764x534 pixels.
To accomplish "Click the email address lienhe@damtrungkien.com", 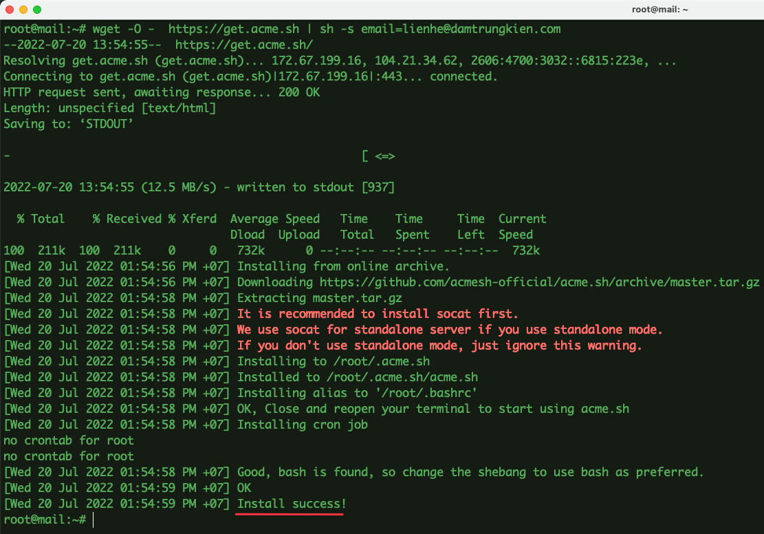I will (481, 29).
